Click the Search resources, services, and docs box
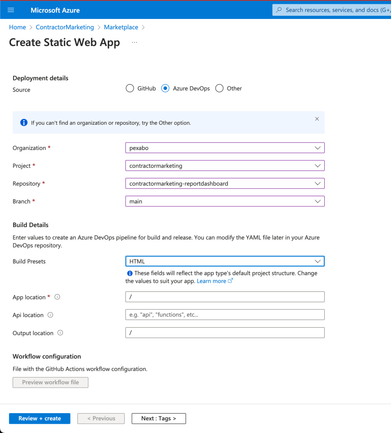Screen dimensions: 391x433 (x=331, y=10)
